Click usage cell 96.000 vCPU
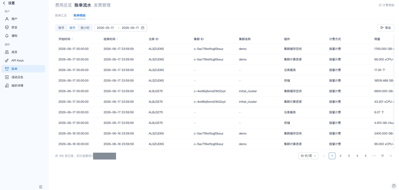The width and height of the screenshot is (399, 190). (384, 144)
